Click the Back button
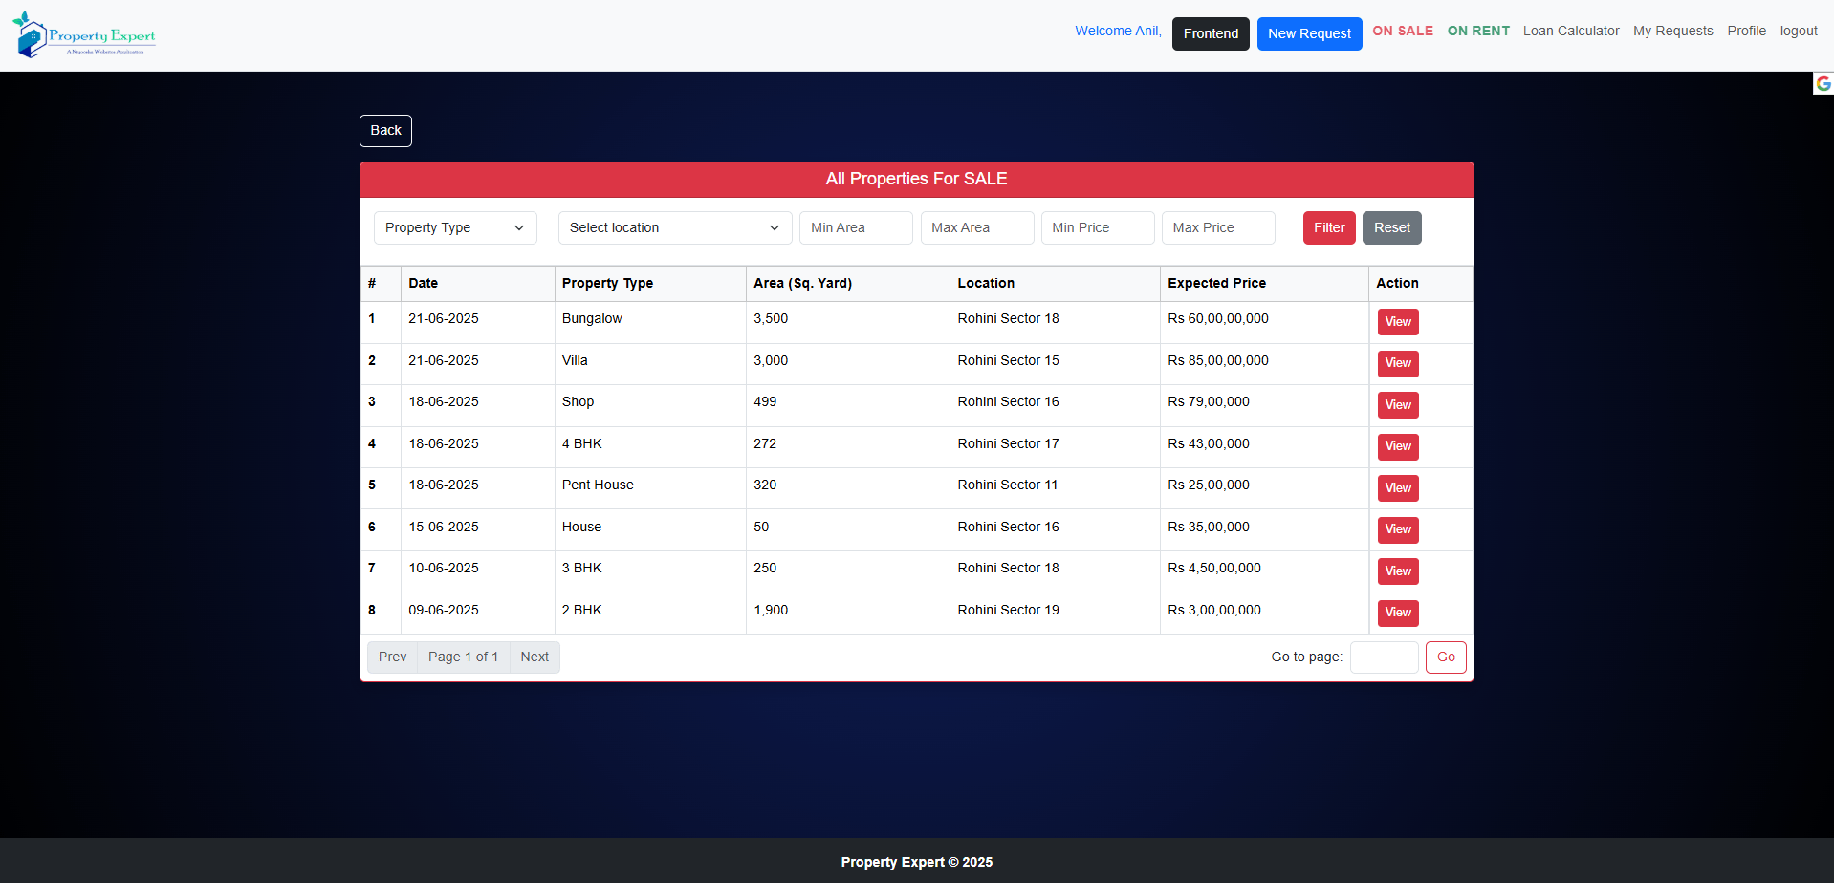Viewport: 1834px width, 883px height. tap(385, 131)
